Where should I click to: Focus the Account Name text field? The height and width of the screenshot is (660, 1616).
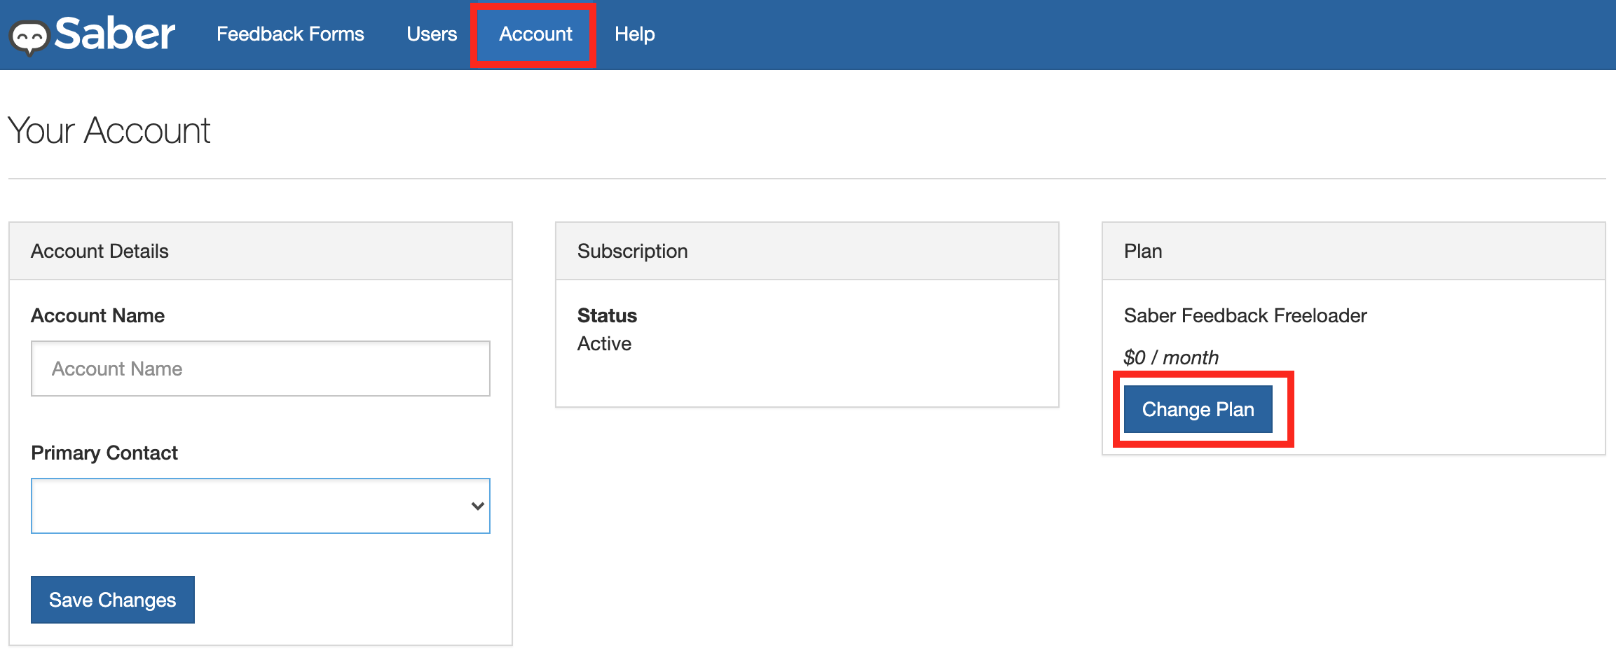[x=260, y=369]
